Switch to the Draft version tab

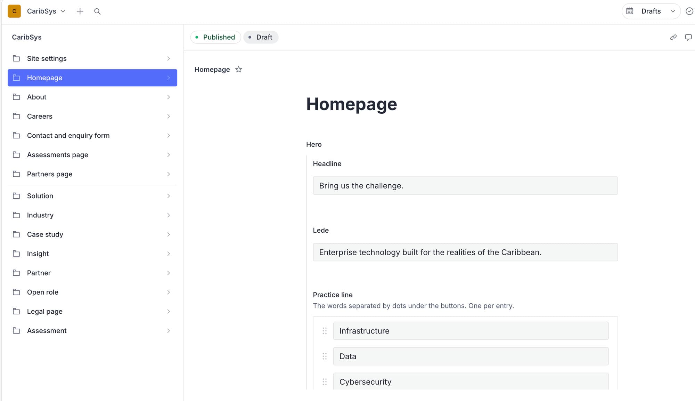point(261,37)
